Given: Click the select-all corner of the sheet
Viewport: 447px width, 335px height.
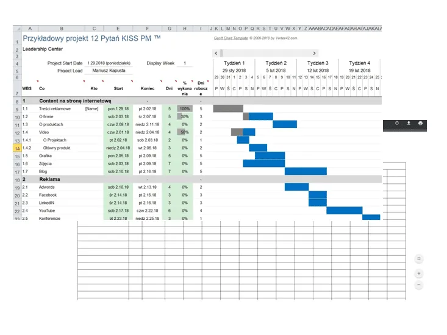Looking at the screenshot, I should click(18, 29).
